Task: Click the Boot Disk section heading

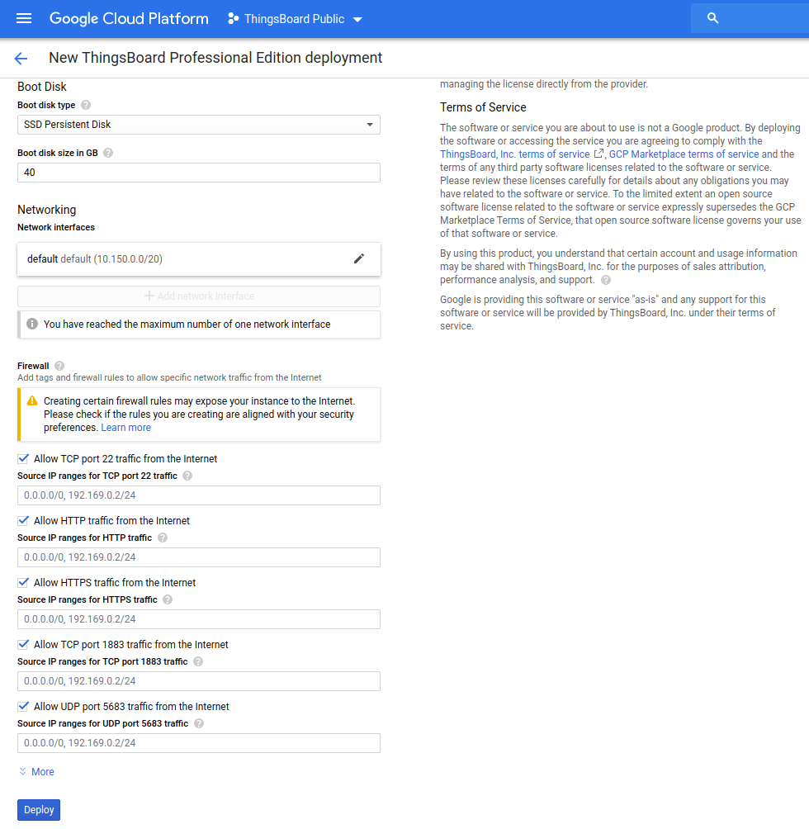Action: (42, 87)
